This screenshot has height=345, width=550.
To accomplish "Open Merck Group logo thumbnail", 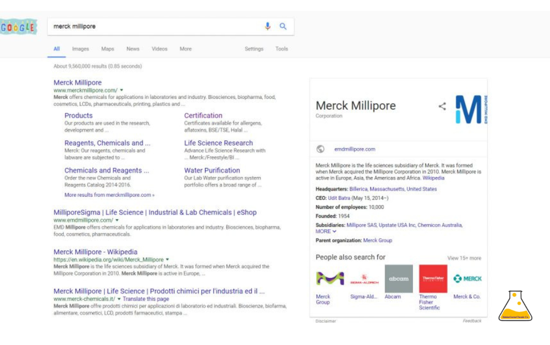I will coord(329,279).
